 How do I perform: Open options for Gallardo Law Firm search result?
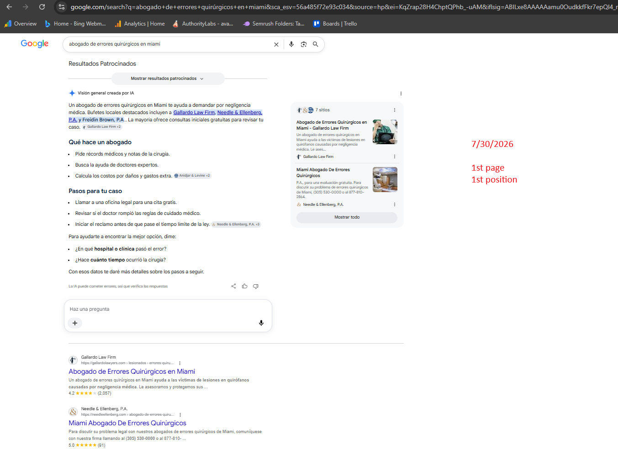[180, 363]
